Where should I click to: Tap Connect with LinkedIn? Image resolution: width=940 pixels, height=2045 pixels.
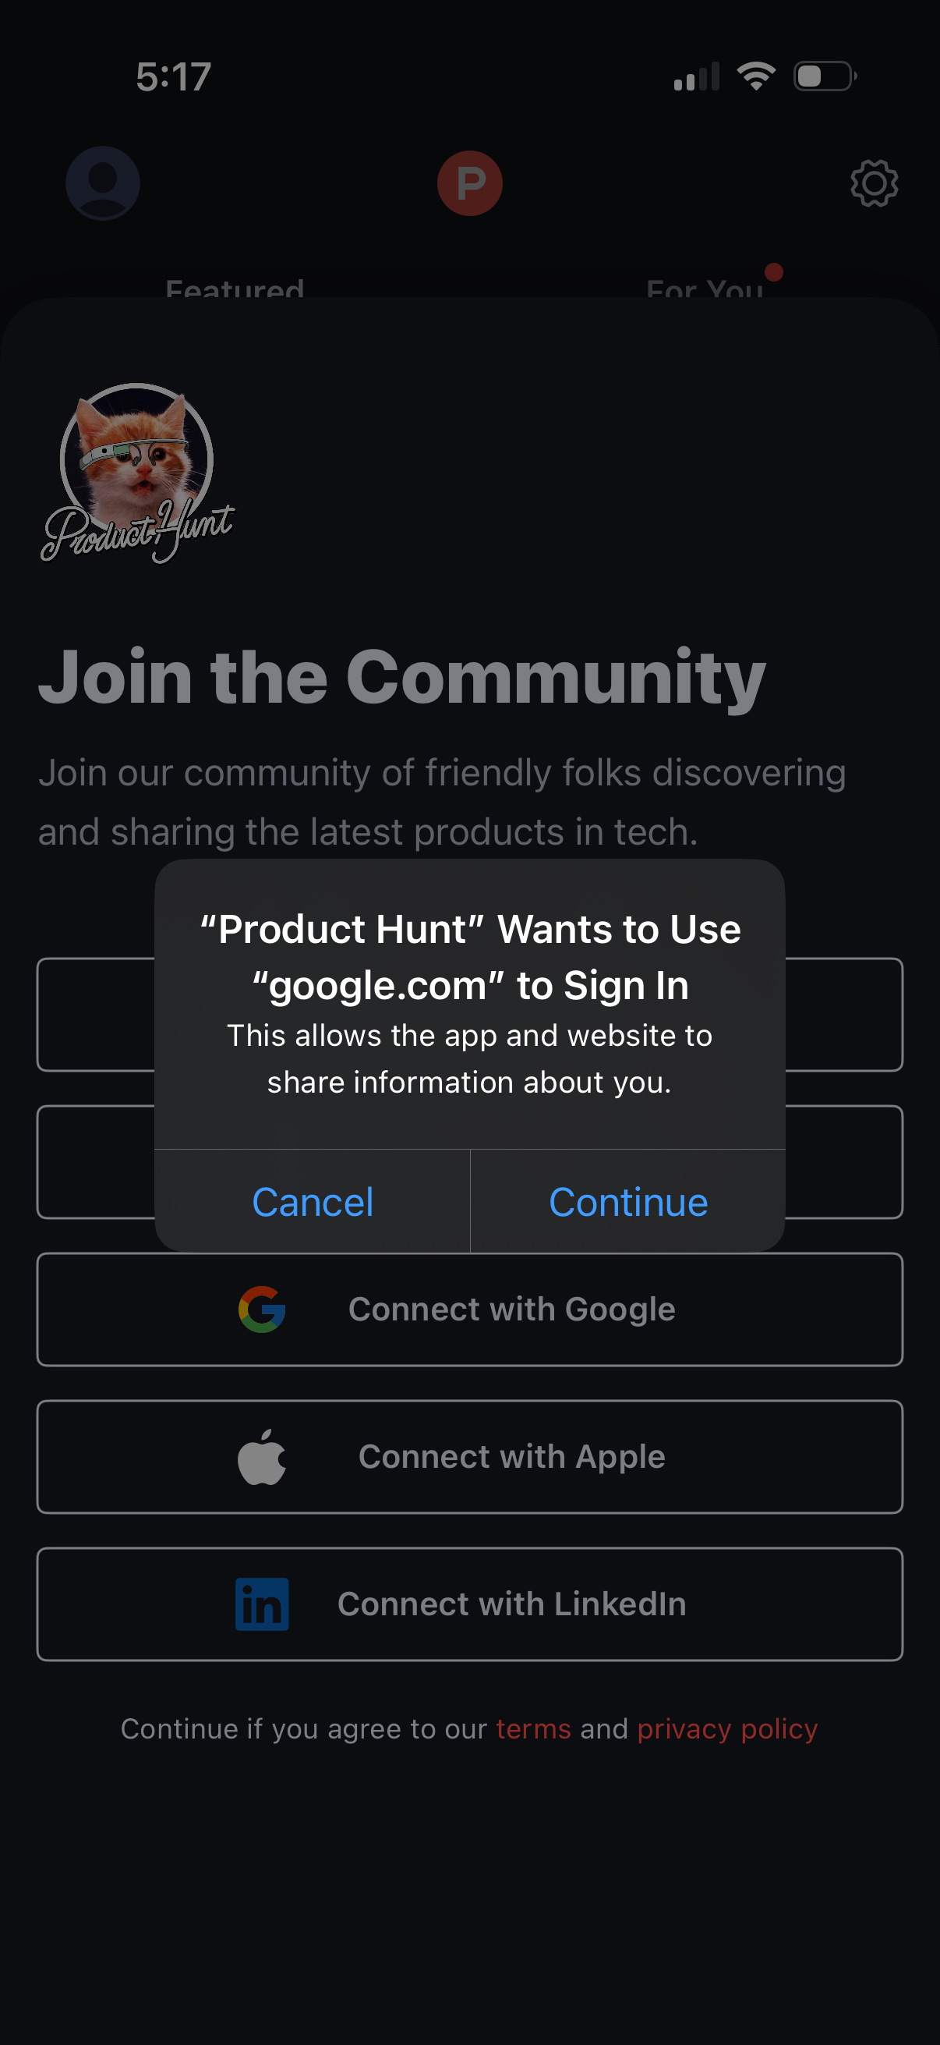[469, 1603]
